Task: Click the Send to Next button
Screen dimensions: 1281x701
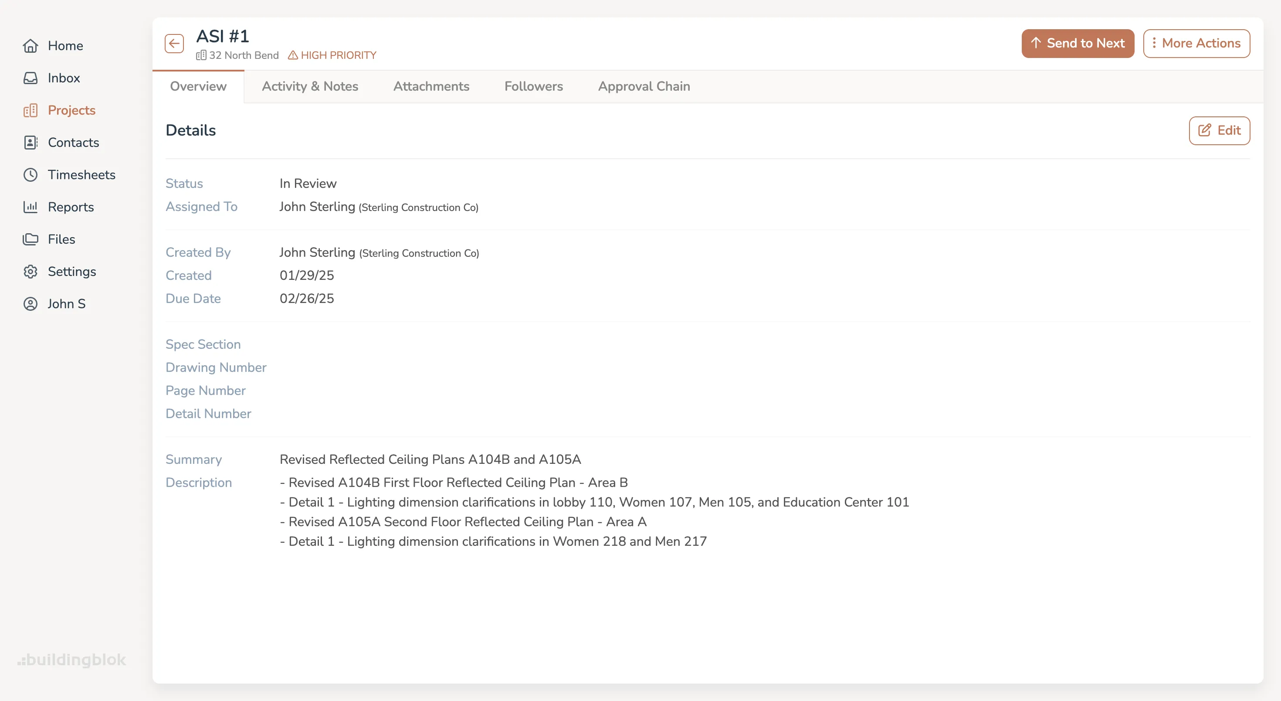Action: point(1077,43)
